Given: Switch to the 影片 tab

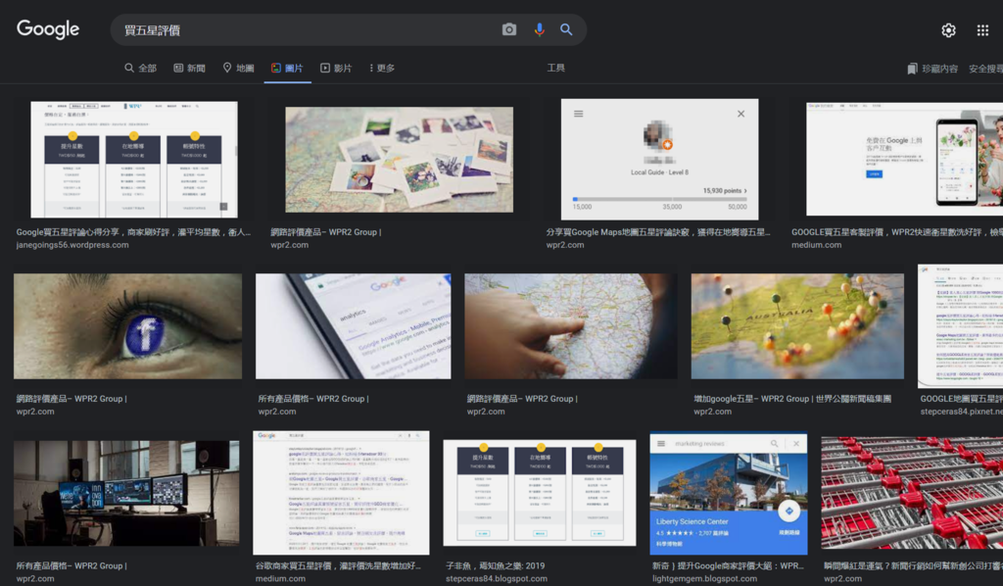Looking at the screenshot, I should (x=337, y=68).
